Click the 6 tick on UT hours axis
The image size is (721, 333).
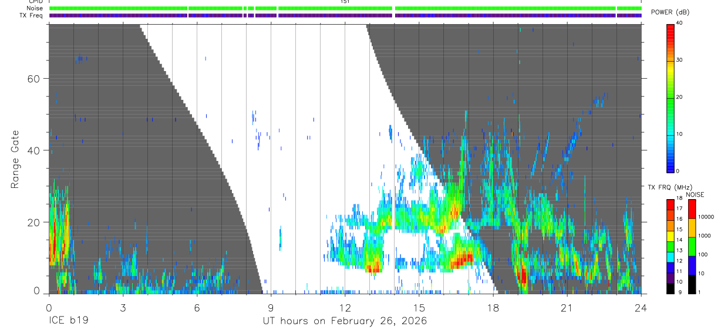197,307
